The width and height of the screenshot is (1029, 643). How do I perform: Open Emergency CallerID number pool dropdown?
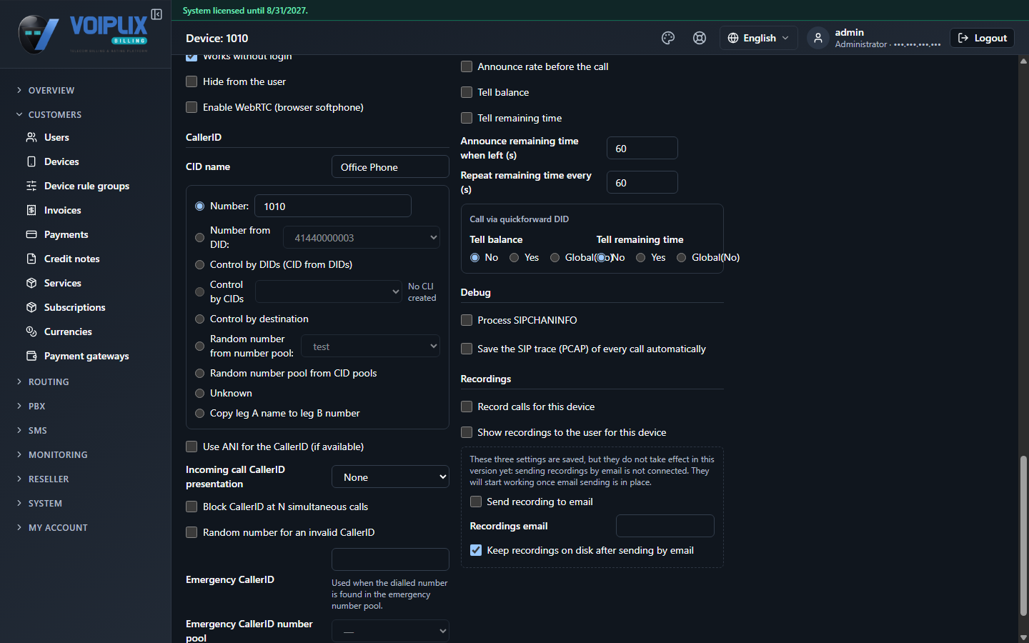click(390, 631)
